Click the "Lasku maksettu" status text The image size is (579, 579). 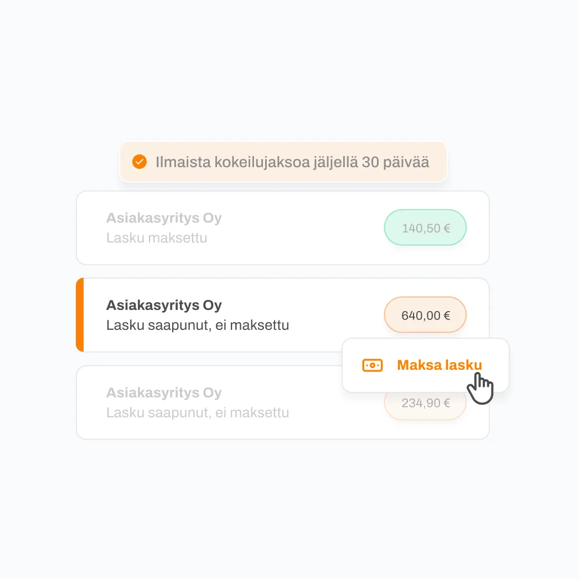coord(157,238)
